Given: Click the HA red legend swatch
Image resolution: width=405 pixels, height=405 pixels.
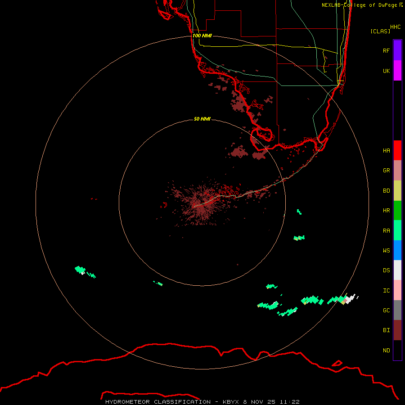Looking at the screenshot, I should point(397,150).
